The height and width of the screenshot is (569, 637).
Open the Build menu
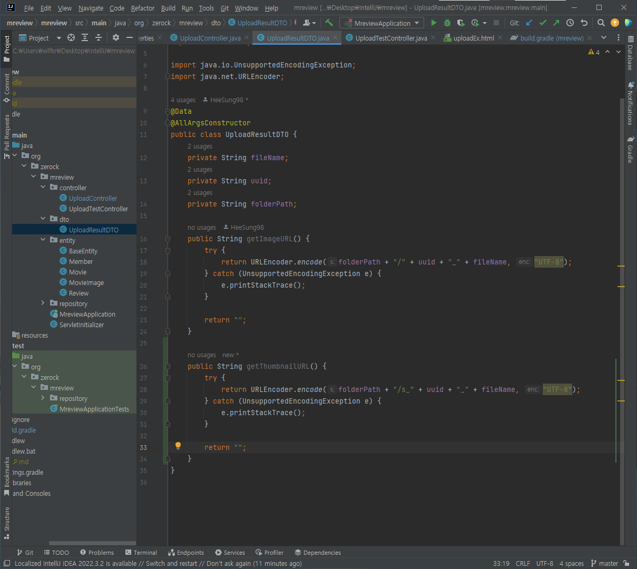pyautogui.click(x=168, y=8)
